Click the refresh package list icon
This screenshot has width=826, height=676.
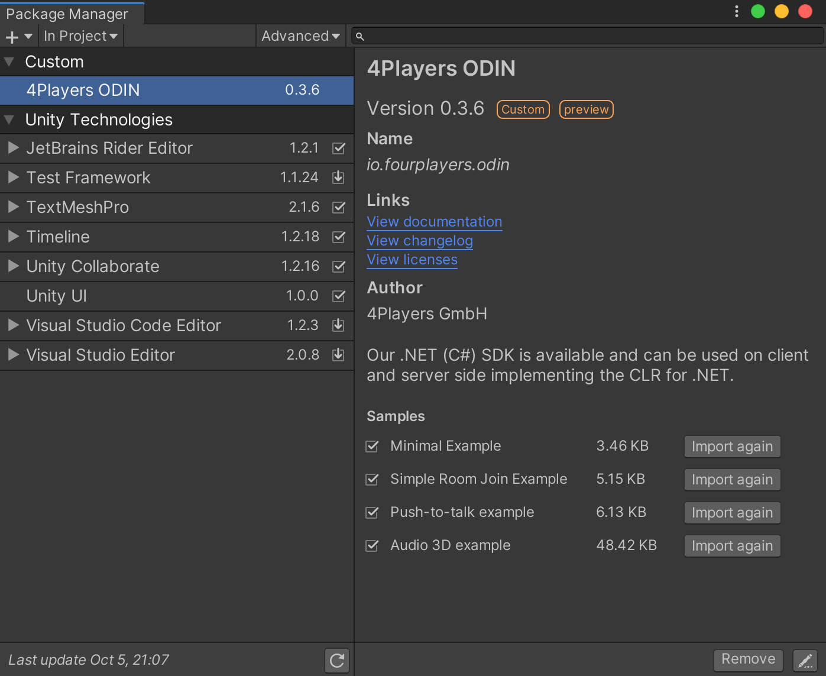pyautogui.click(x=337, y=661)
